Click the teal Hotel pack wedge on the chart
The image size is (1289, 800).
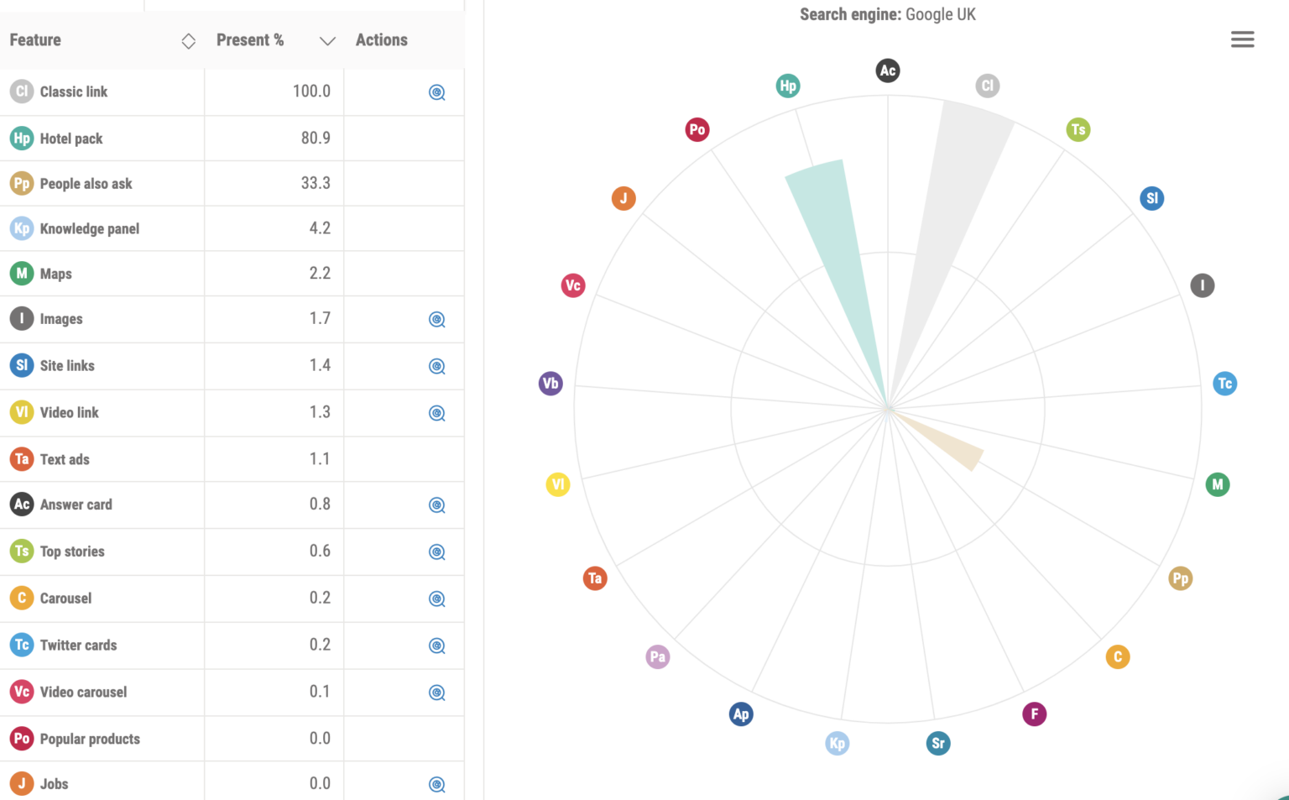pos(831,235)
